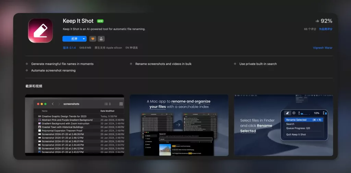
Task: Click the museum image in search results
Action: 165,149
